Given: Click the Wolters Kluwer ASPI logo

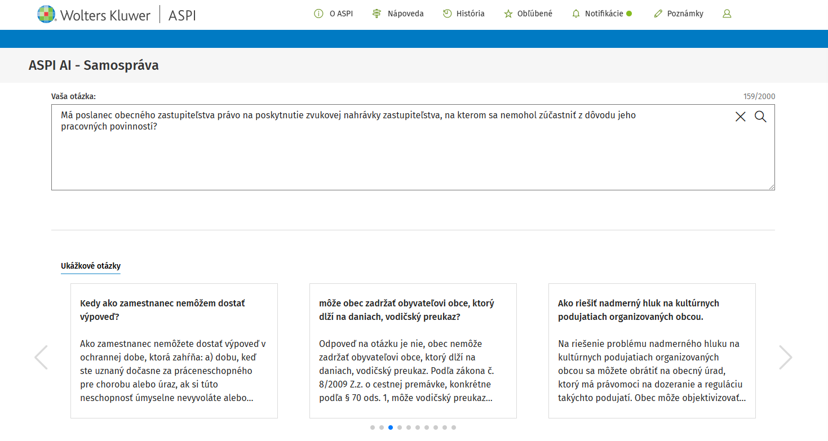Looking at the screenshot, I should (x=117, y=15).
